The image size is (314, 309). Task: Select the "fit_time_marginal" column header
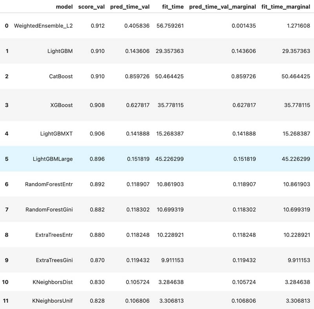click(x=286, y=7)
